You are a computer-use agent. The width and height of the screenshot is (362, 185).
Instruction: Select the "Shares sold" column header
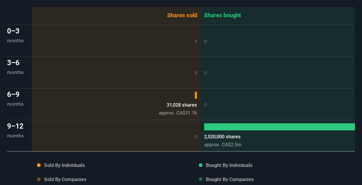(x=182, y=15)
